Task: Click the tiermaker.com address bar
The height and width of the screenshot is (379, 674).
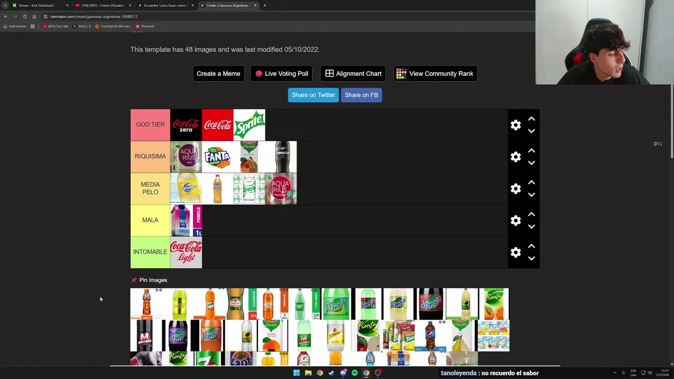Action: [284, 16]
